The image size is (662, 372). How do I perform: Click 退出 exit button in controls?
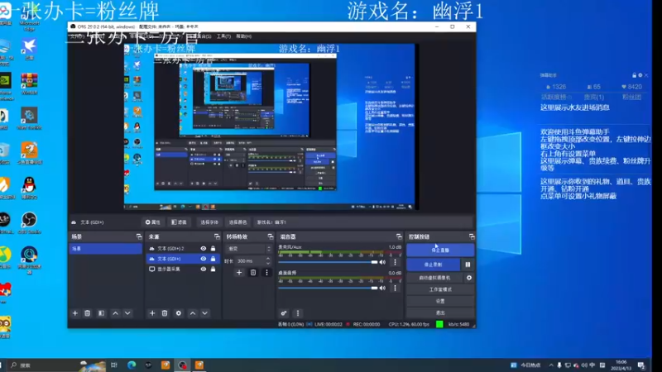[x=440, y=313]
